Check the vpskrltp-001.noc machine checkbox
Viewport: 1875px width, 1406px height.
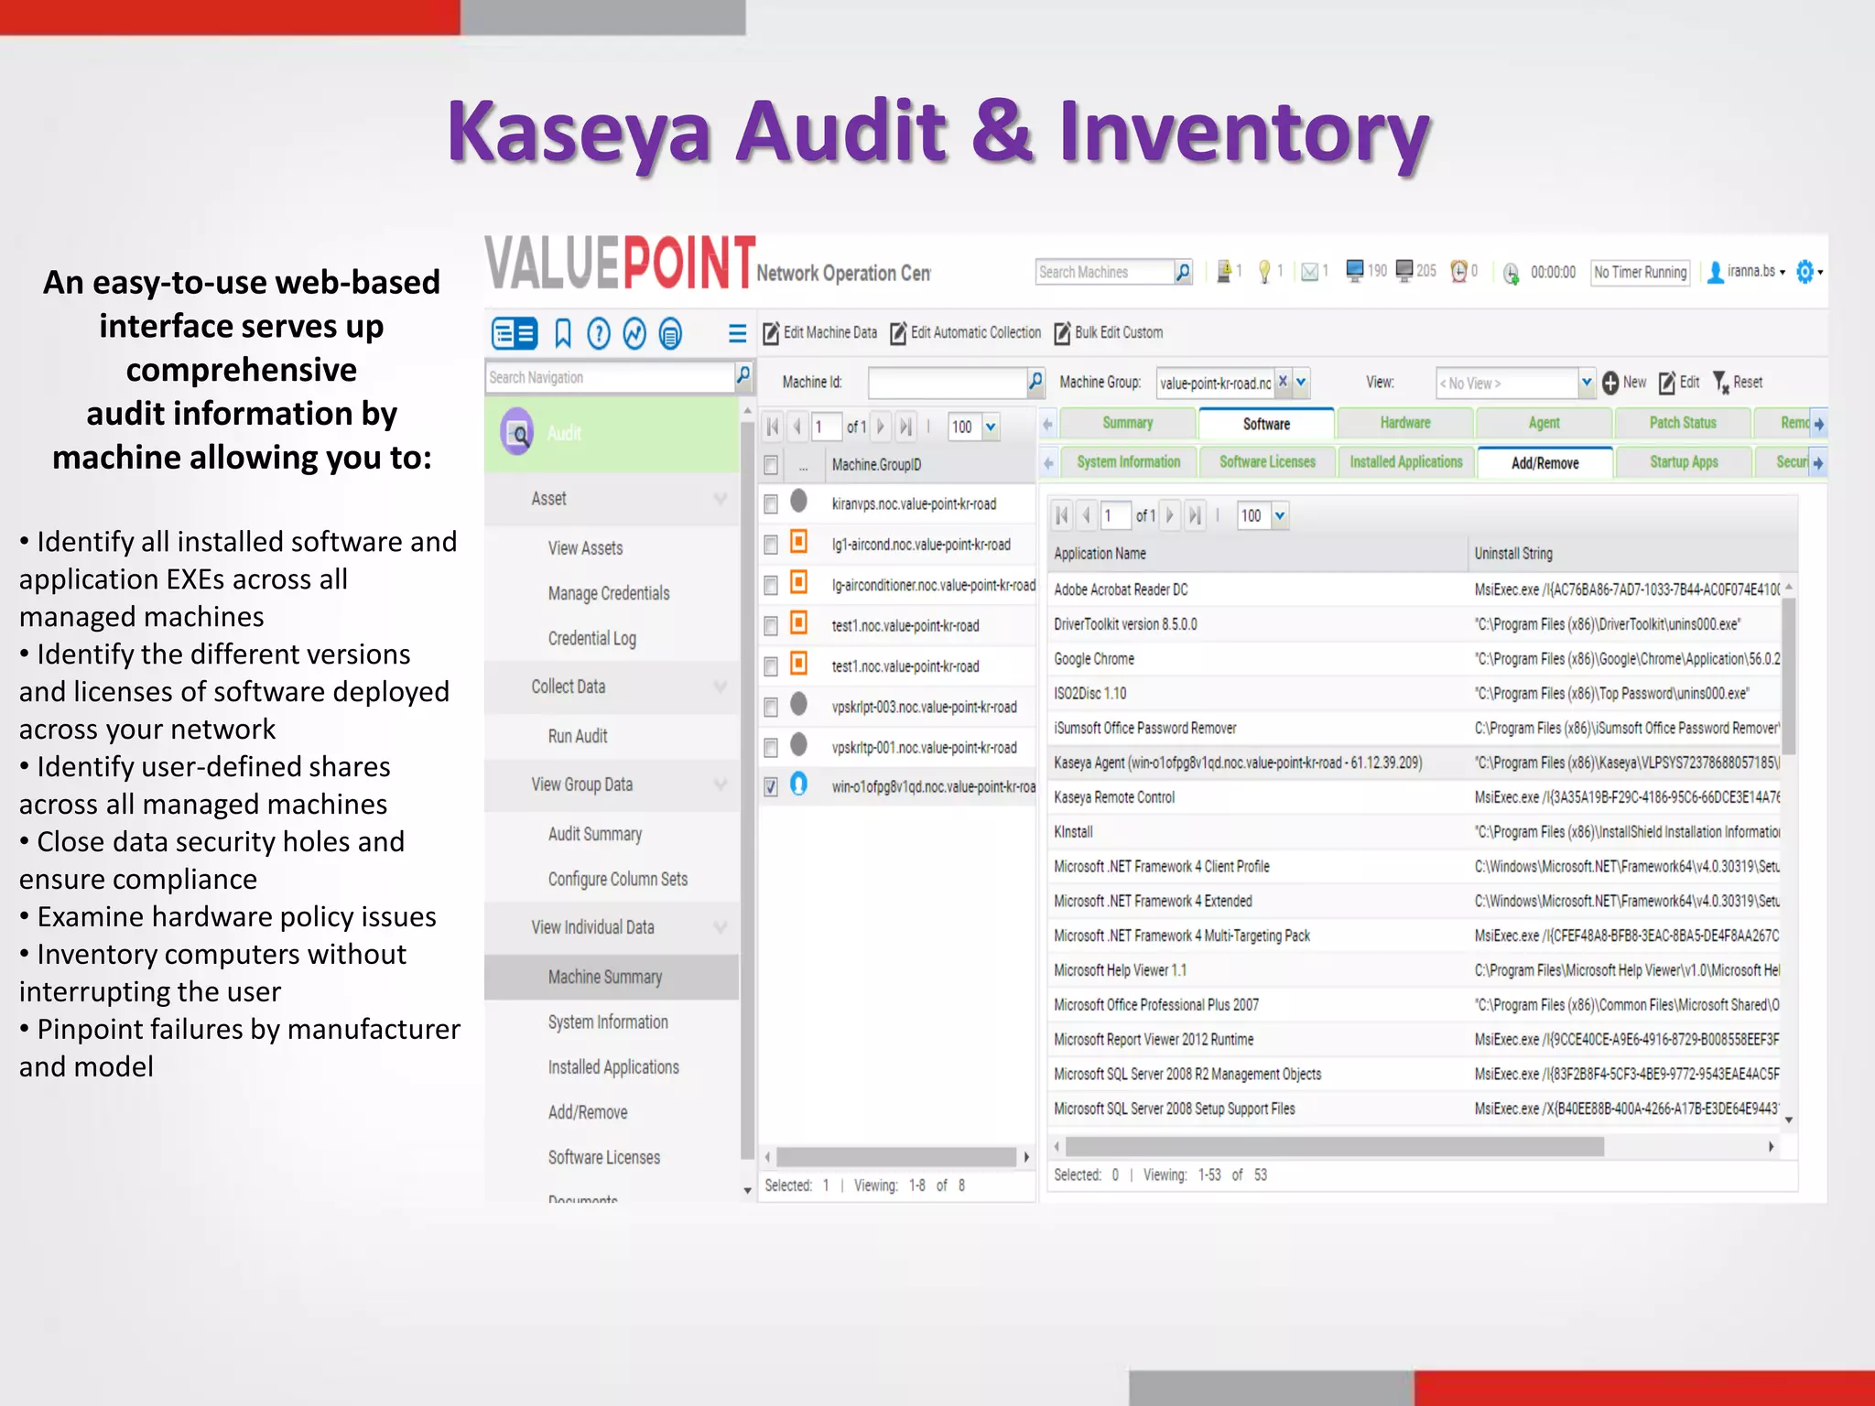point(771,748)
